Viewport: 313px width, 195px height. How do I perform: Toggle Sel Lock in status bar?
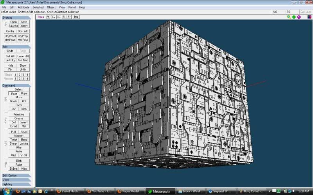tap(306, 12)
